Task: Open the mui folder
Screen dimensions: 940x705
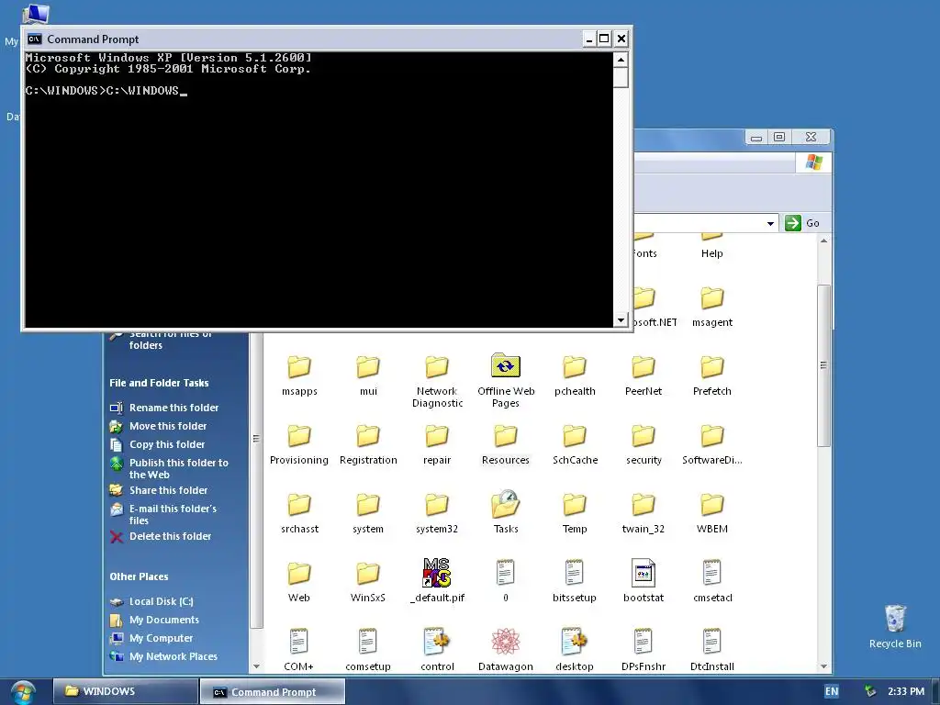Action: tap(368, 375)
